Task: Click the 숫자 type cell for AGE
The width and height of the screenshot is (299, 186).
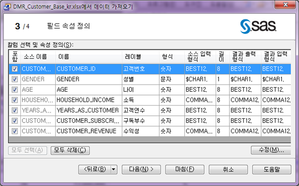Action: (172, 90)
